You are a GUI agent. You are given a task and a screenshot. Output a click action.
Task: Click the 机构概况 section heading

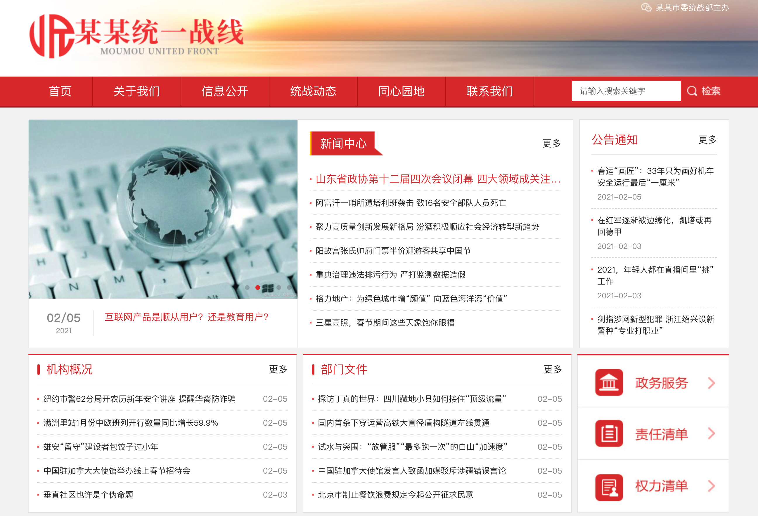click(69, 369)
